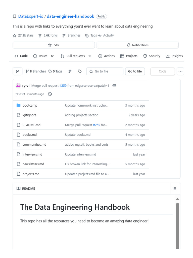The image size is (193, 258).
Task: Click the Go to file search field
Action: pyautogui.click(x=105, y=71)
